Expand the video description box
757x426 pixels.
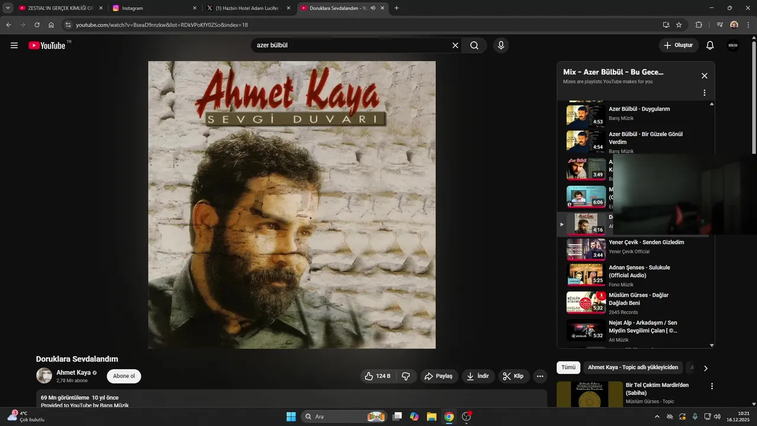292,399
